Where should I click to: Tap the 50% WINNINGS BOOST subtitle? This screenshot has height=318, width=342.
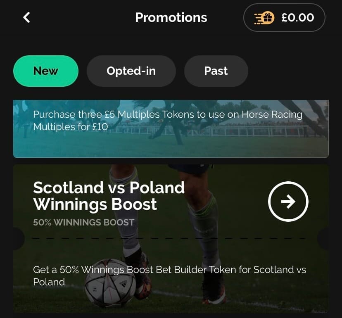click(84, 223)
